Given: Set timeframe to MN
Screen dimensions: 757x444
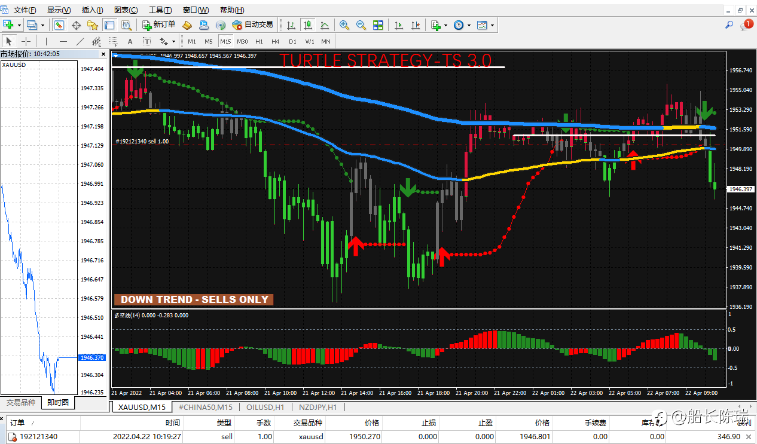Looking at the screenshot, I should [x=326, y=41].
